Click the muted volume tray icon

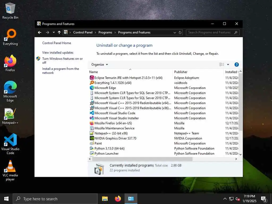pyautogui.click(x=237, y=199)
